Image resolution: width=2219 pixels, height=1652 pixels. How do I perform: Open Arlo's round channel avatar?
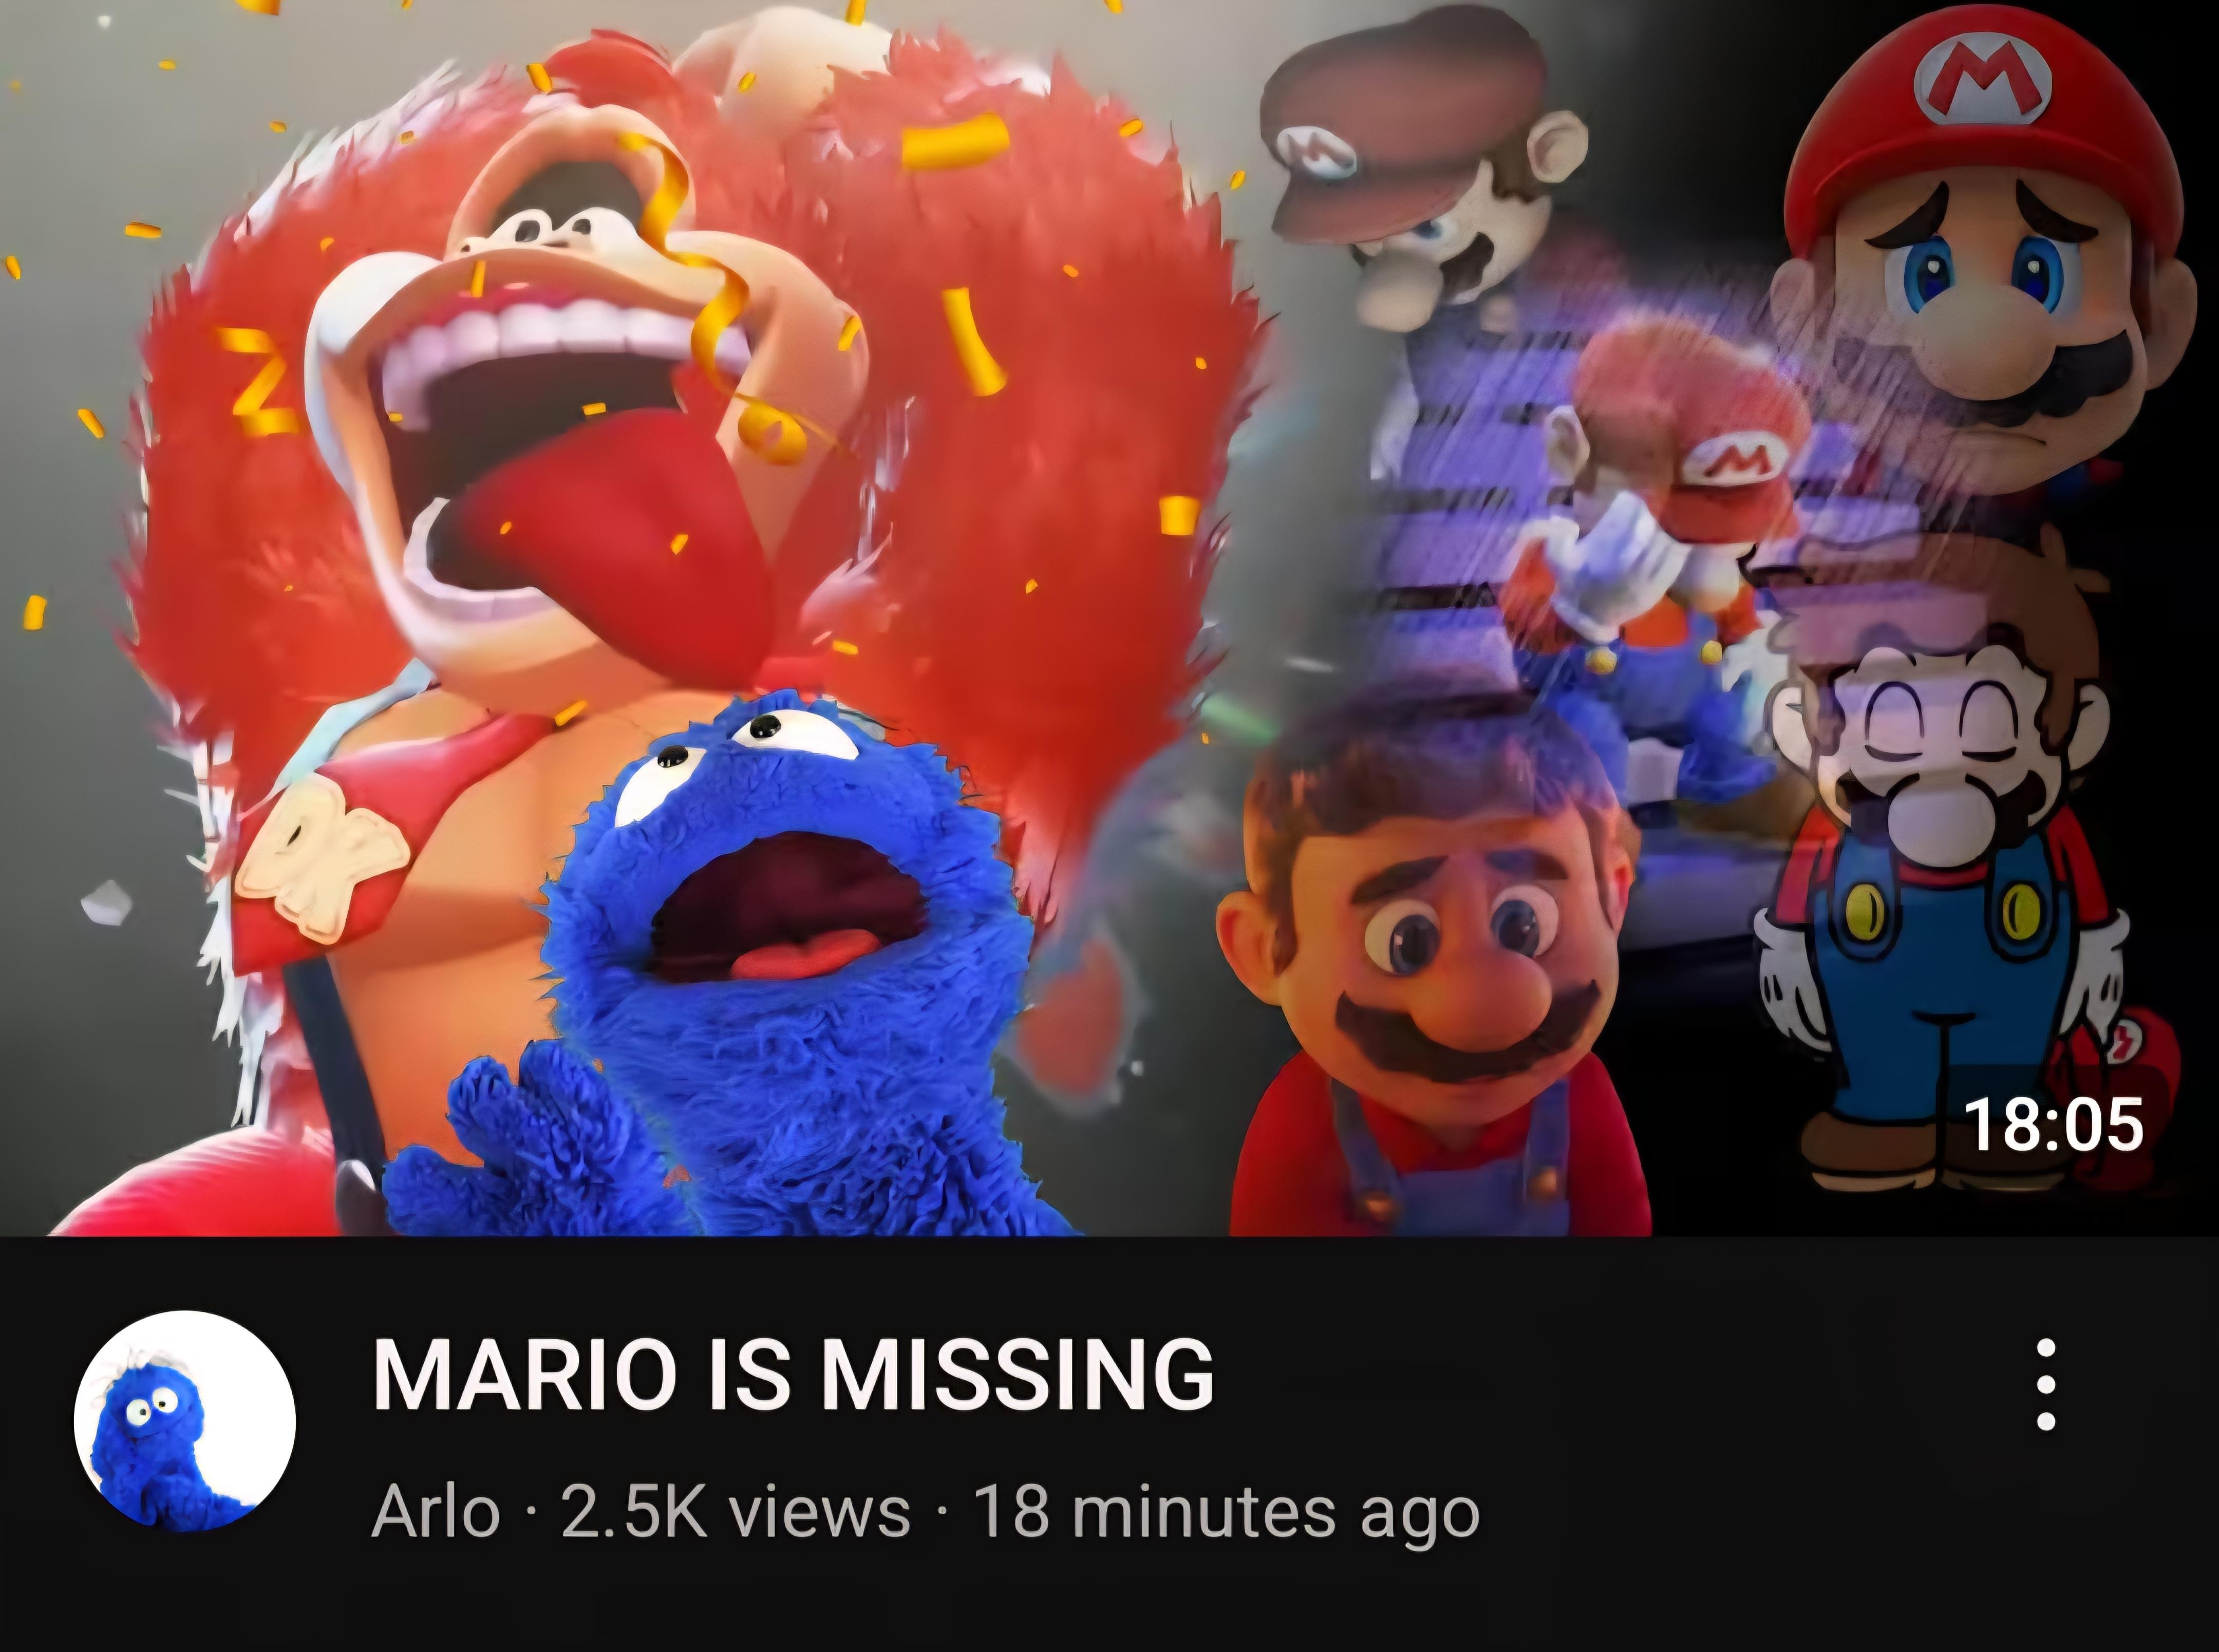[185, 1421]
